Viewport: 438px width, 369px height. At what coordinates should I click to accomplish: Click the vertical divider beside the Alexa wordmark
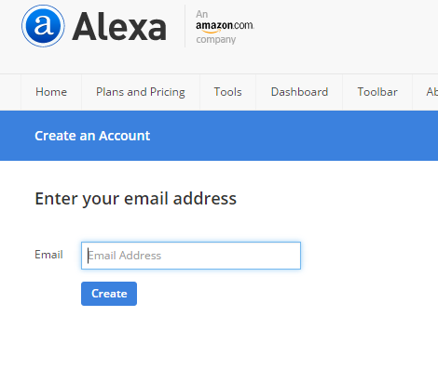(185, 26)
